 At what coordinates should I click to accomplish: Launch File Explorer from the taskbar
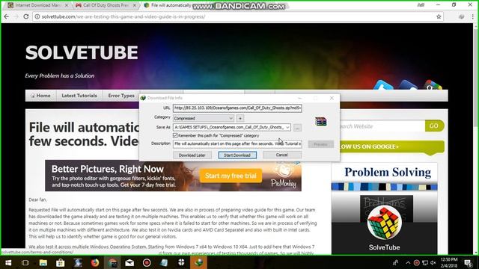click(x=43, y=262)
